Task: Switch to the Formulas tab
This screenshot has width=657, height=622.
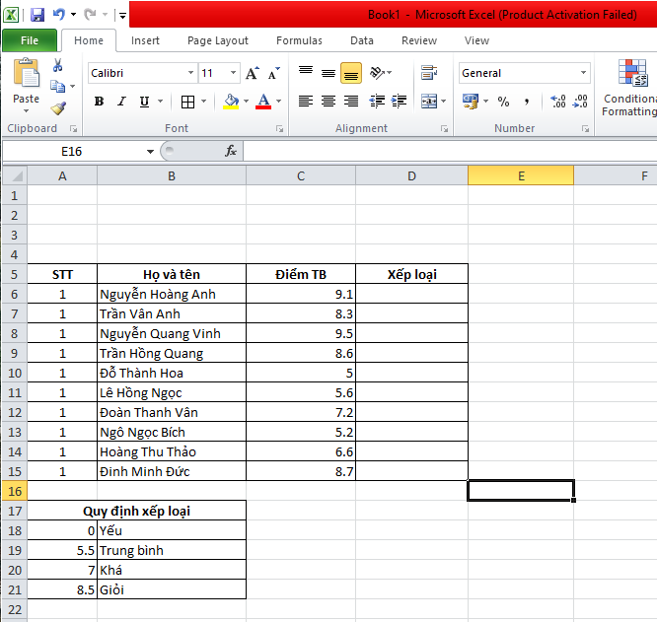Action: 299,40
